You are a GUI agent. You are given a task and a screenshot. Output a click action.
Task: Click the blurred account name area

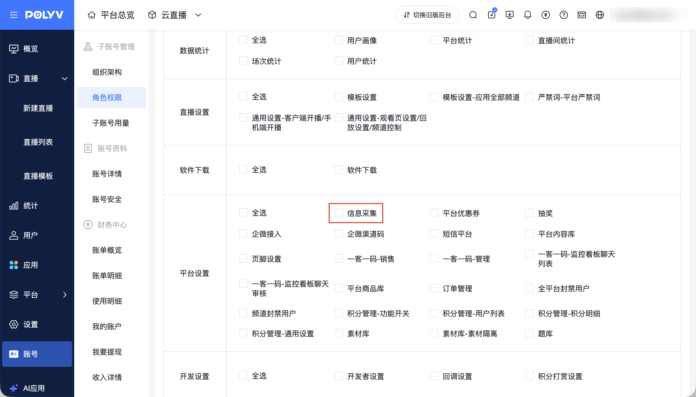tap(649, 15)
